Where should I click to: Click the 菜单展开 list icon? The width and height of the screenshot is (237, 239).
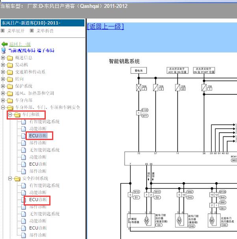3,31
